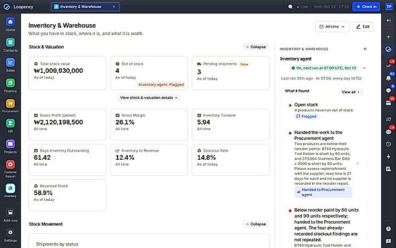
Task: Open the All time date range dropdown
Action: click(332, 26)
